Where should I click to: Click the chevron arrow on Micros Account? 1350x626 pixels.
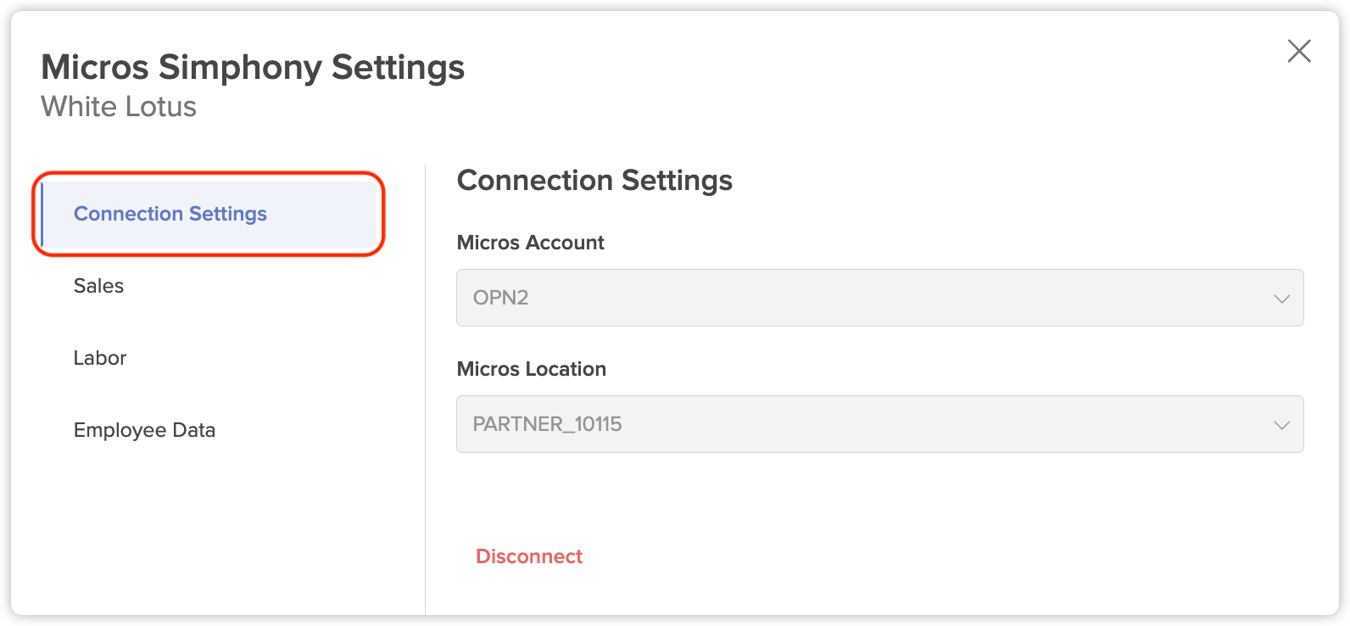[x=1281, y=299]
